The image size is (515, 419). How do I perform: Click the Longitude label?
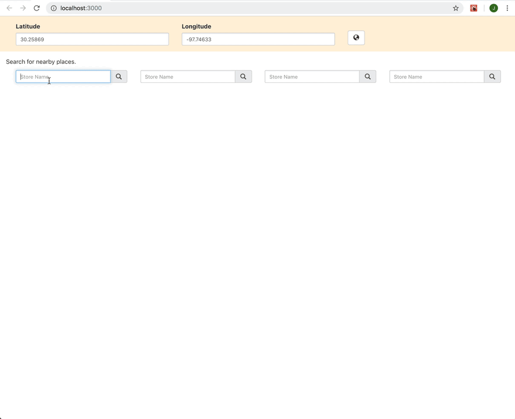[197, 26]
